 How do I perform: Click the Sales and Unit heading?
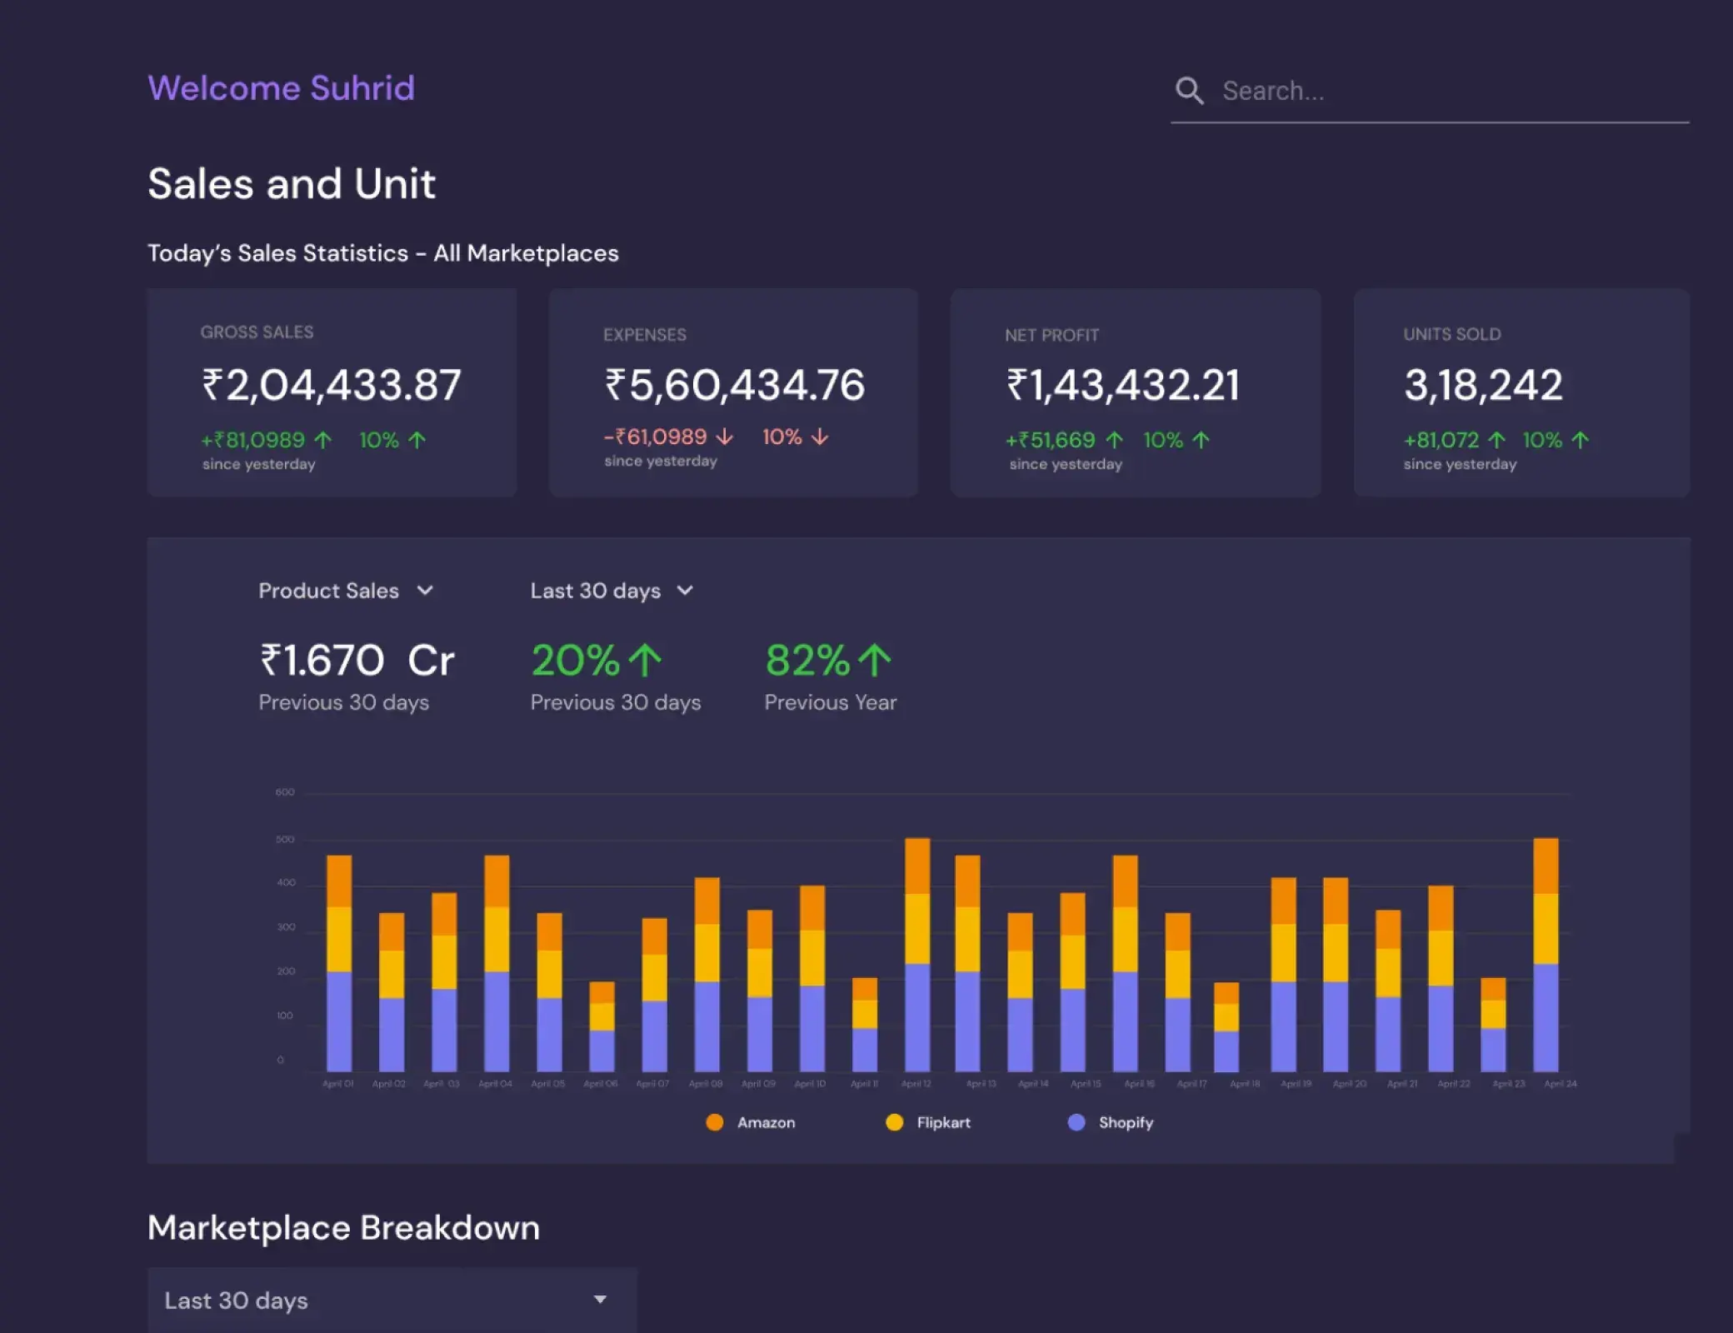[x=292, y=183]
